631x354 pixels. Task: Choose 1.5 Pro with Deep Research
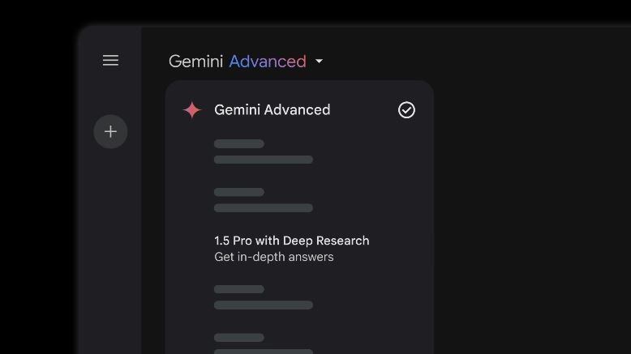[291, 241]
